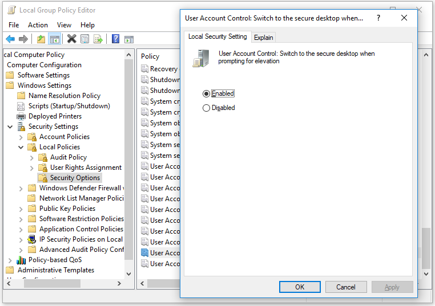This screenshot has height=306, width=435.
Task: Click the right pane scroll up arrow
Action: (x=426, y=55)
